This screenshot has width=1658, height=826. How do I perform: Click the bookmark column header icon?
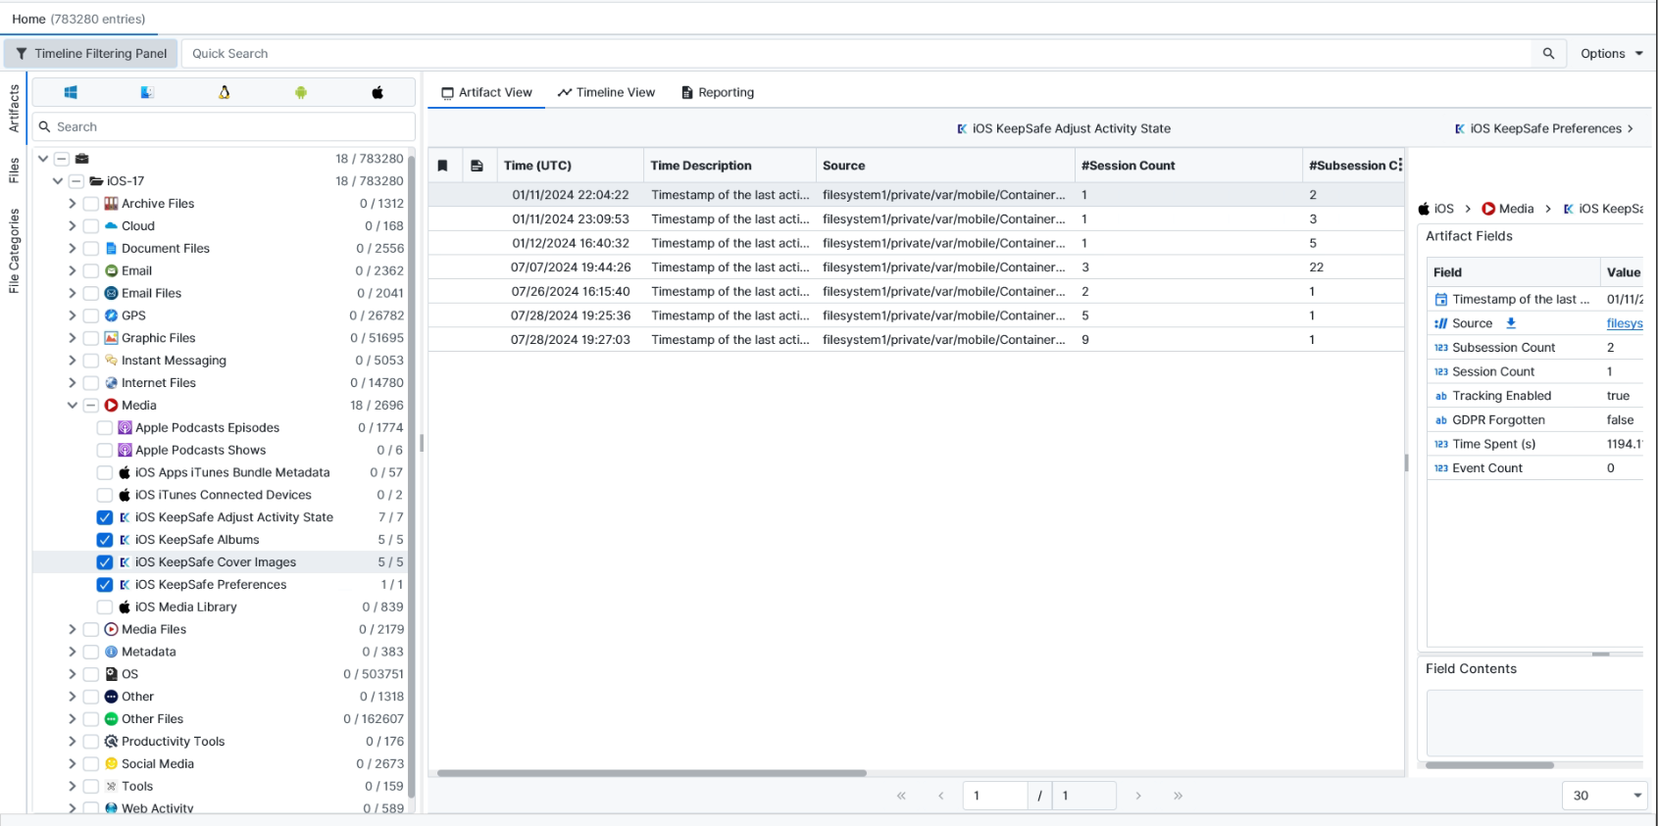pos(443,166)
